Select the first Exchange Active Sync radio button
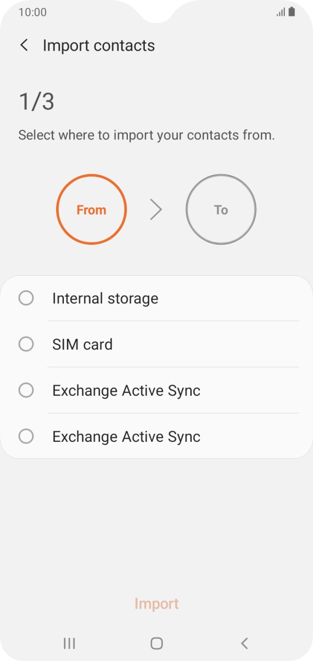 (26, 390)
